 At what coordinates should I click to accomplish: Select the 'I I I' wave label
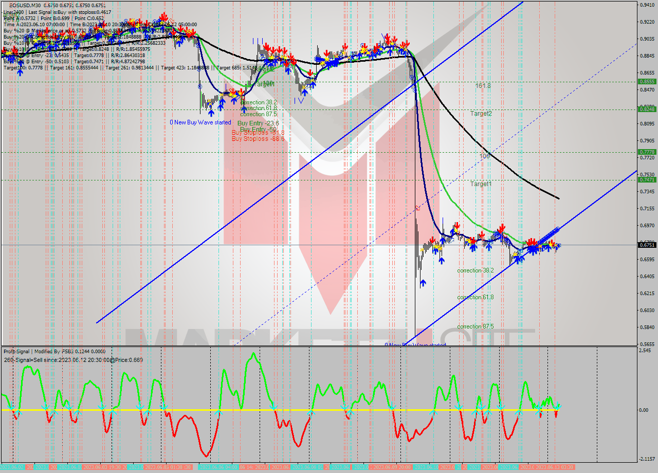pos(258,40)
